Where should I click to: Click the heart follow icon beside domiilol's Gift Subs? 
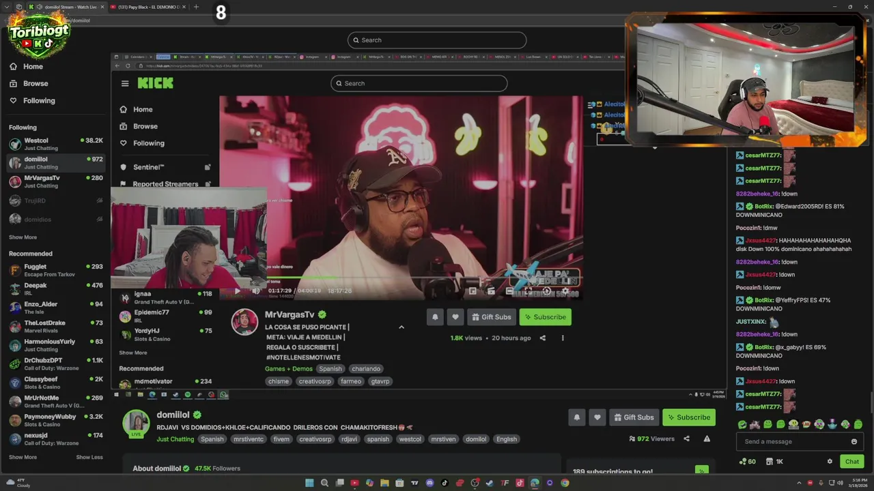(597, 417)
